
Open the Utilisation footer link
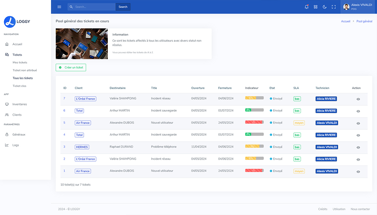(x=339, y=209)
